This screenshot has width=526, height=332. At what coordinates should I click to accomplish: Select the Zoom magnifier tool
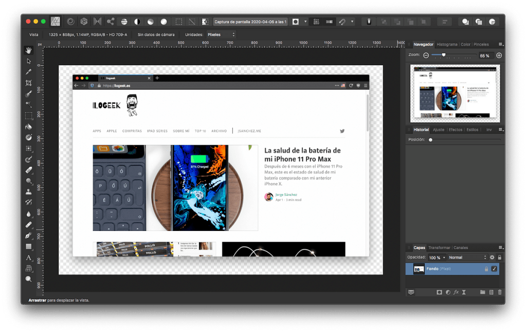29,279
